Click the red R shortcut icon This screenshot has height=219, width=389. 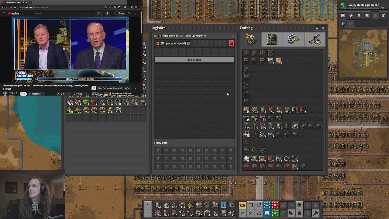click(x=299, y=214)
